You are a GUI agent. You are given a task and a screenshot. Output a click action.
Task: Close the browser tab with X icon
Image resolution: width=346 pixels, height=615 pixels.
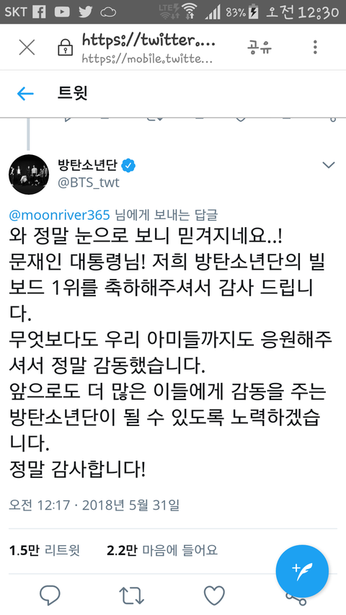click(x=27, y=48)
